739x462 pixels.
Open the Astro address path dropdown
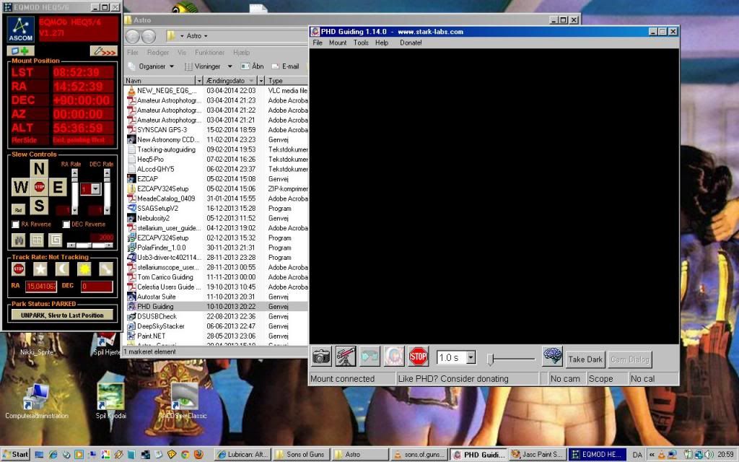click(x=206, y=36)
